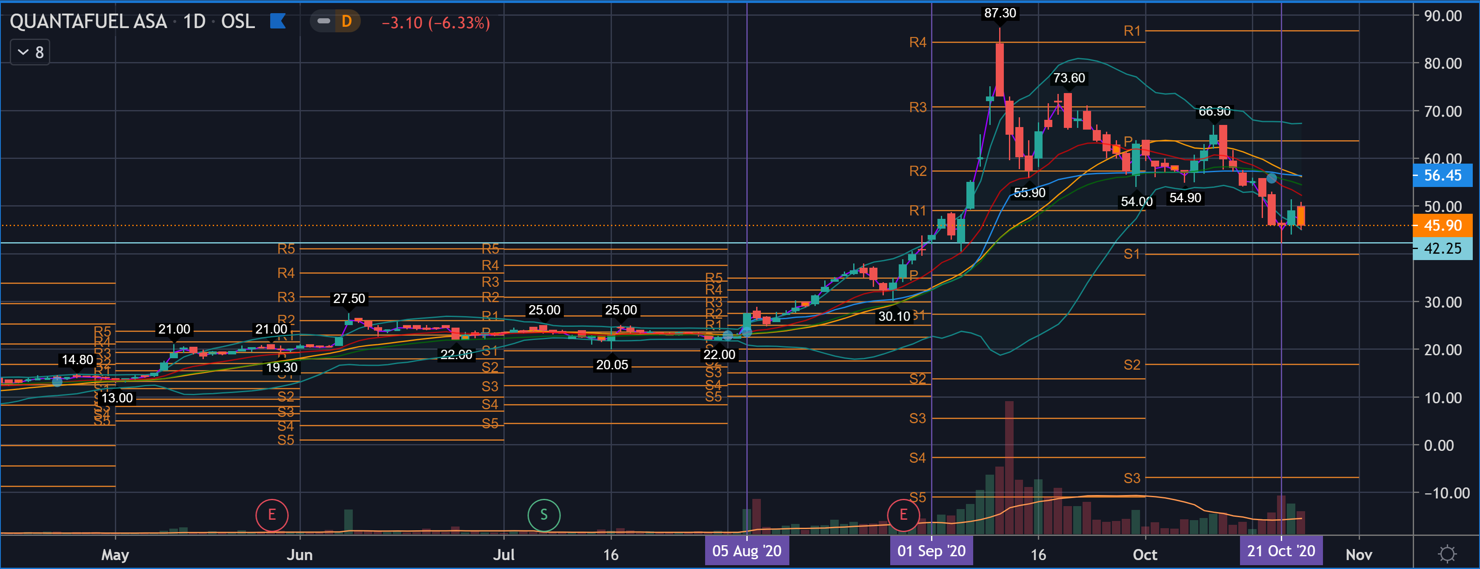Viewport: 1480px width, 569px height.
Task: Click the 10.00 price scale label
Action: [x=1443, y=397]
